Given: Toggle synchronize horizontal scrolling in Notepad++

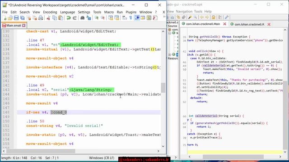Looking at the screenshot, I should [117, 18].
